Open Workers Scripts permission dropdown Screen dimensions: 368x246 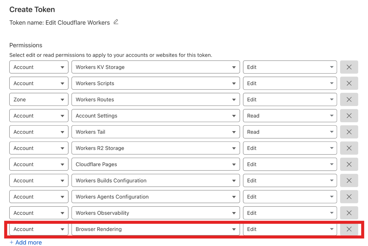156,83
